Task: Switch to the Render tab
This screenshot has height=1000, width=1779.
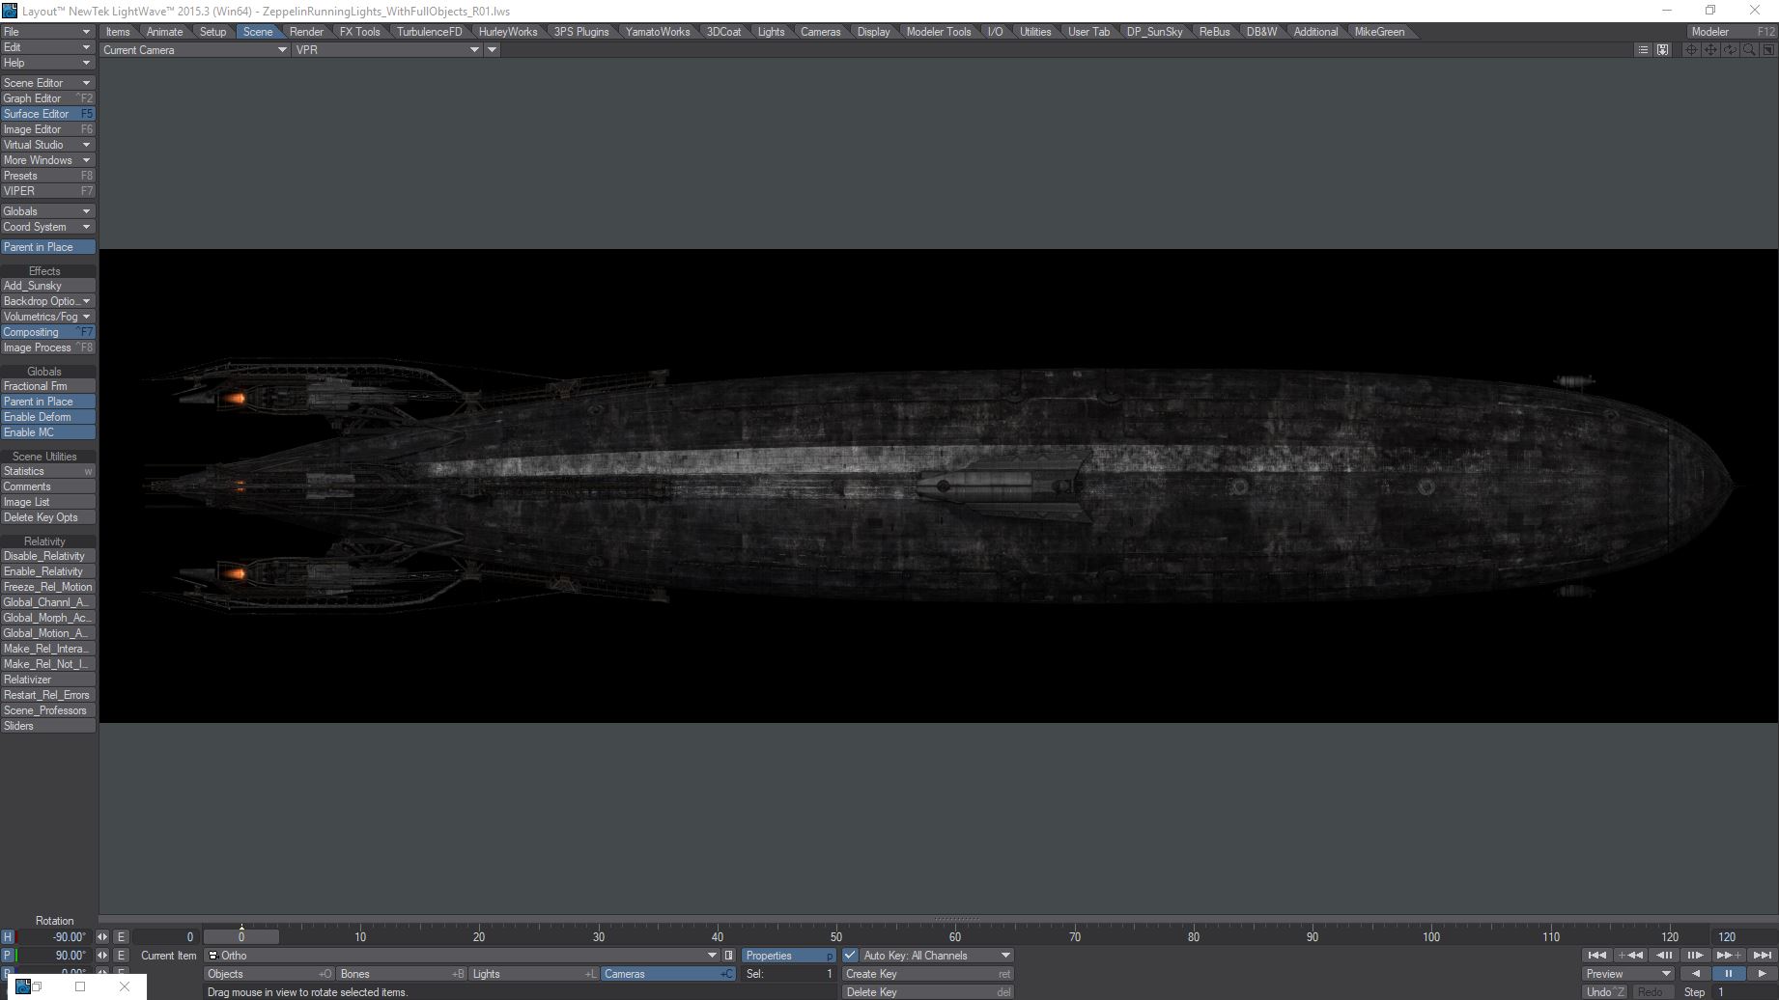Action: click(x=306, y=32)
